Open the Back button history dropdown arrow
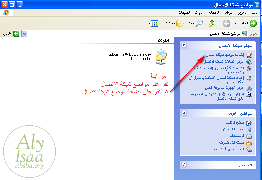 point(235,23)
